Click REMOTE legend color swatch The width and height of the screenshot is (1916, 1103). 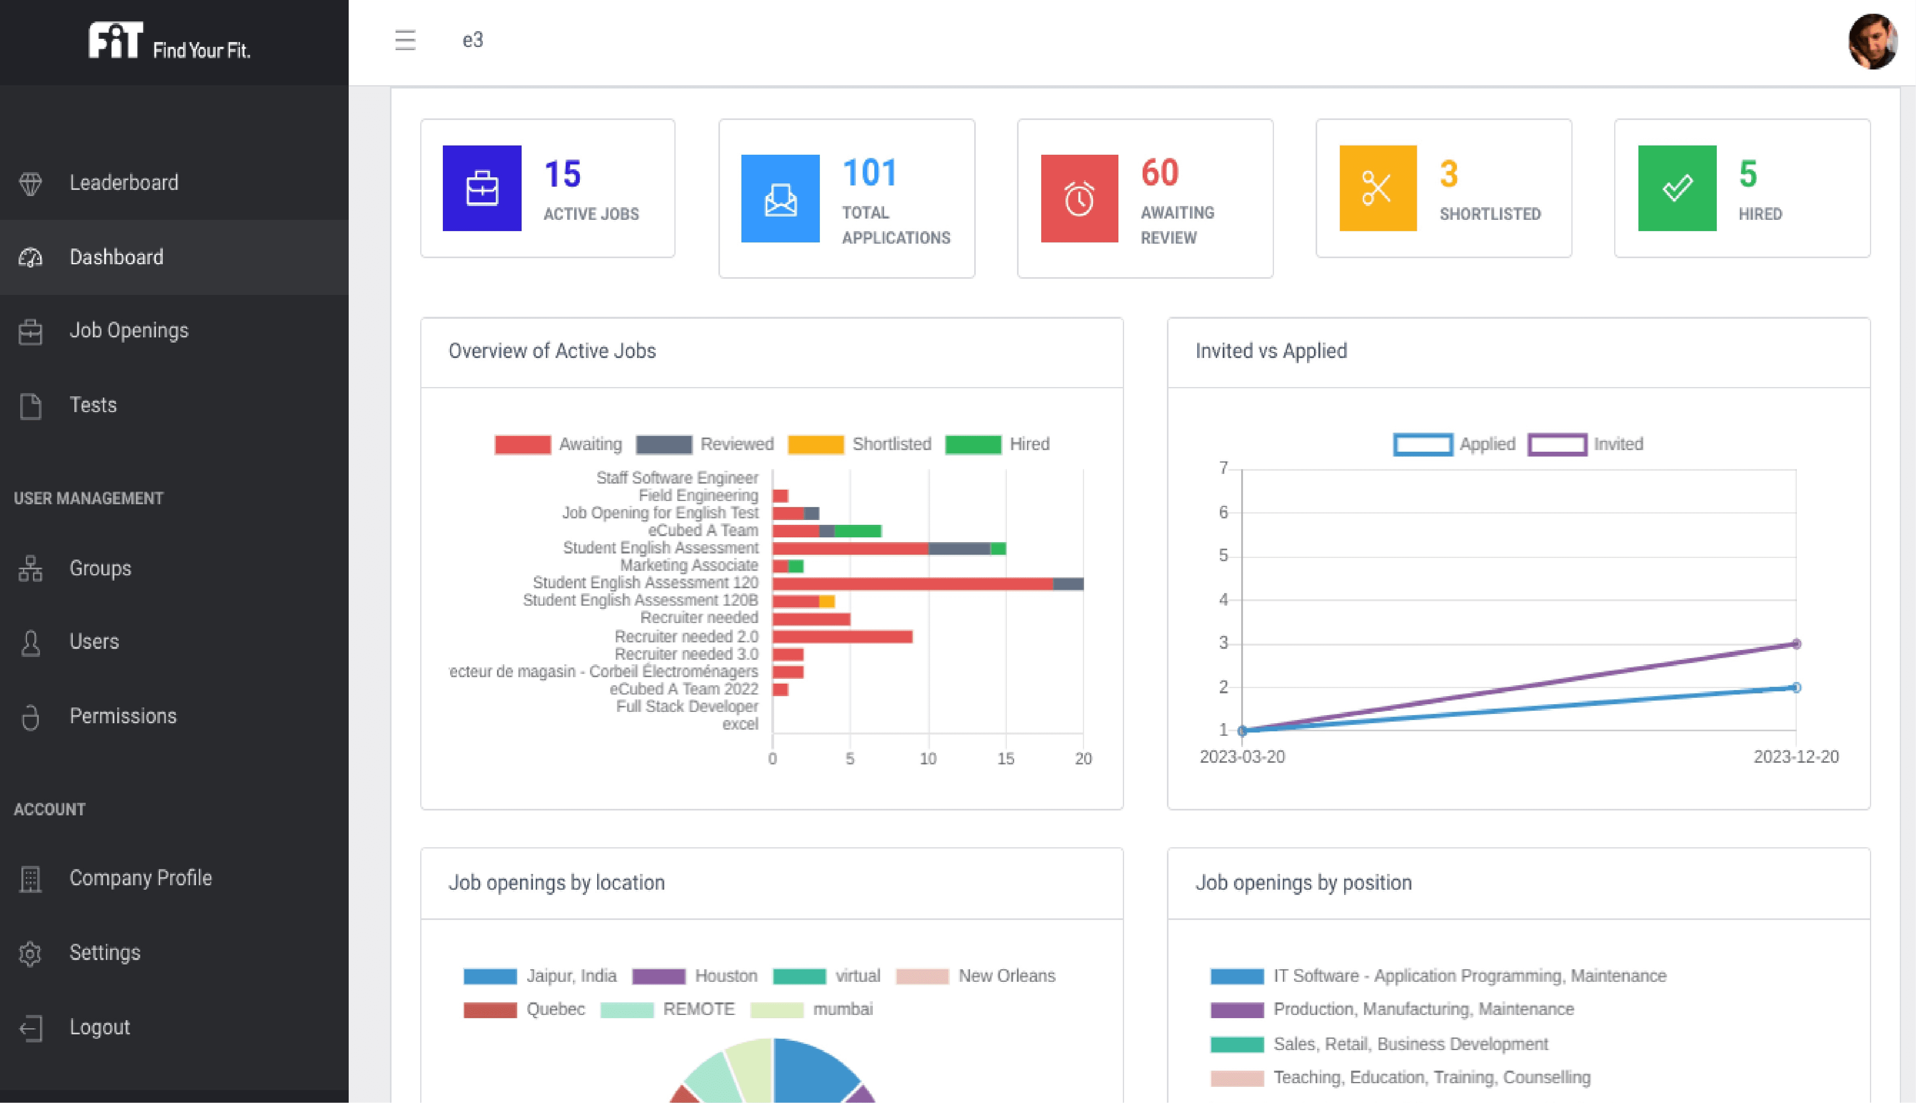click(x=627, y=1010)
